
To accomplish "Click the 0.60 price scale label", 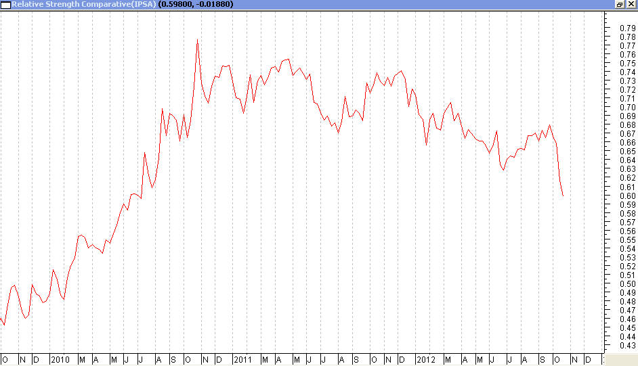I will 627,196.
